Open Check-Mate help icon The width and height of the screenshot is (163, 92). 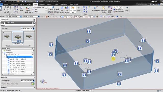click(x=34, y=23)
